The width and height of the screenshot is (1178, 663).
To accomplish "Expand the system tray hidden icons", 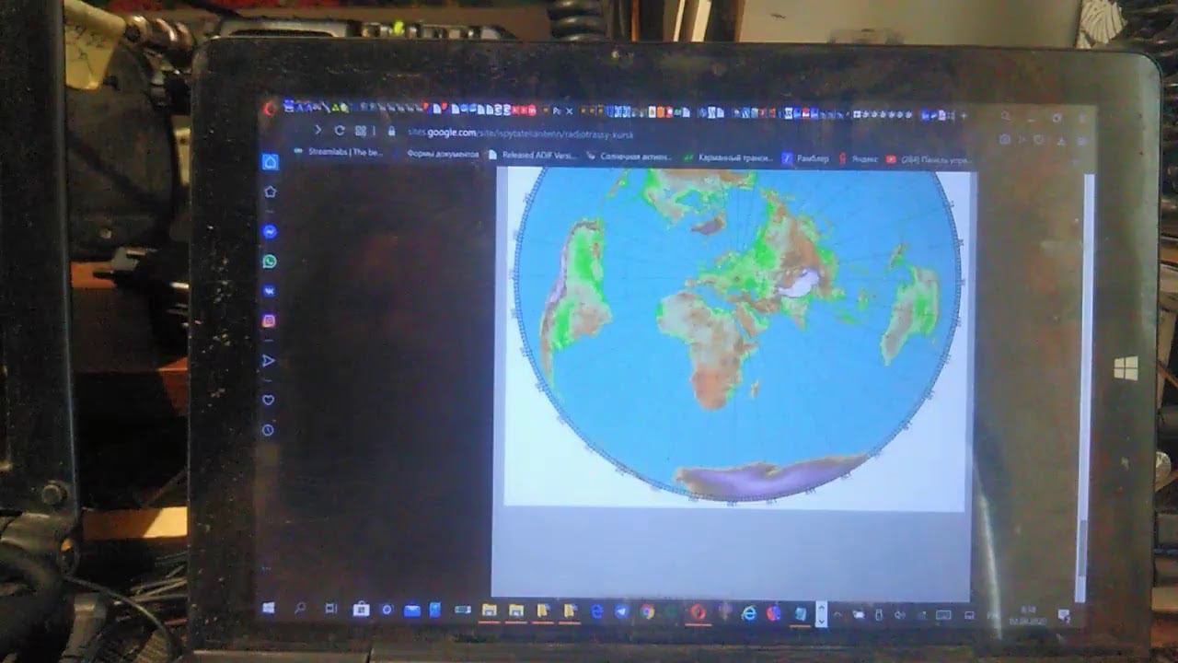I will tap(837, 614).
